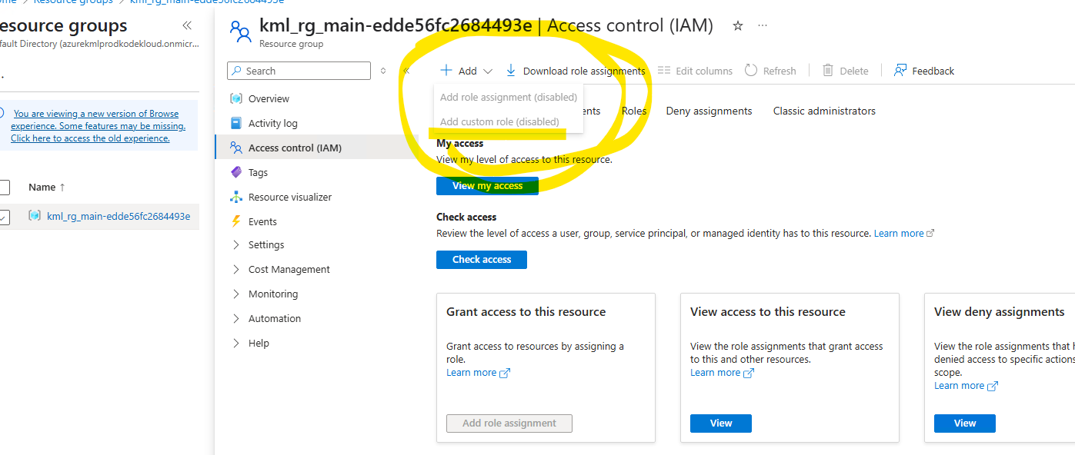Click the expand/collapse all arrows beside Search
The width and height of the screenshot is (1075, 455).
point(384,71)
